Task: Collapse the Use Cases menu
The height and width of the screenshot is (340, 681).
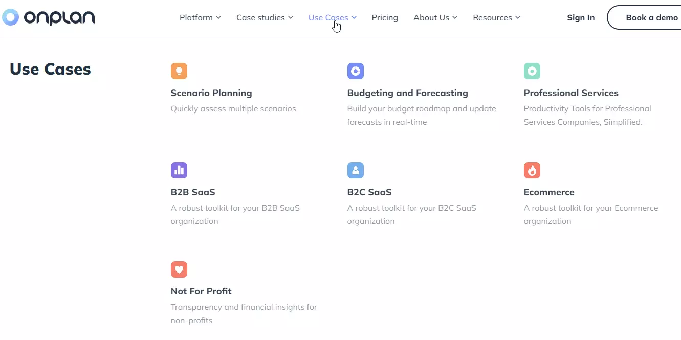Action: [x=333, y=17]
